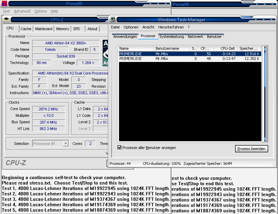This screenshot has height=214, width=278.
Task: Sort process list by Speicher column
Action: 249,48
